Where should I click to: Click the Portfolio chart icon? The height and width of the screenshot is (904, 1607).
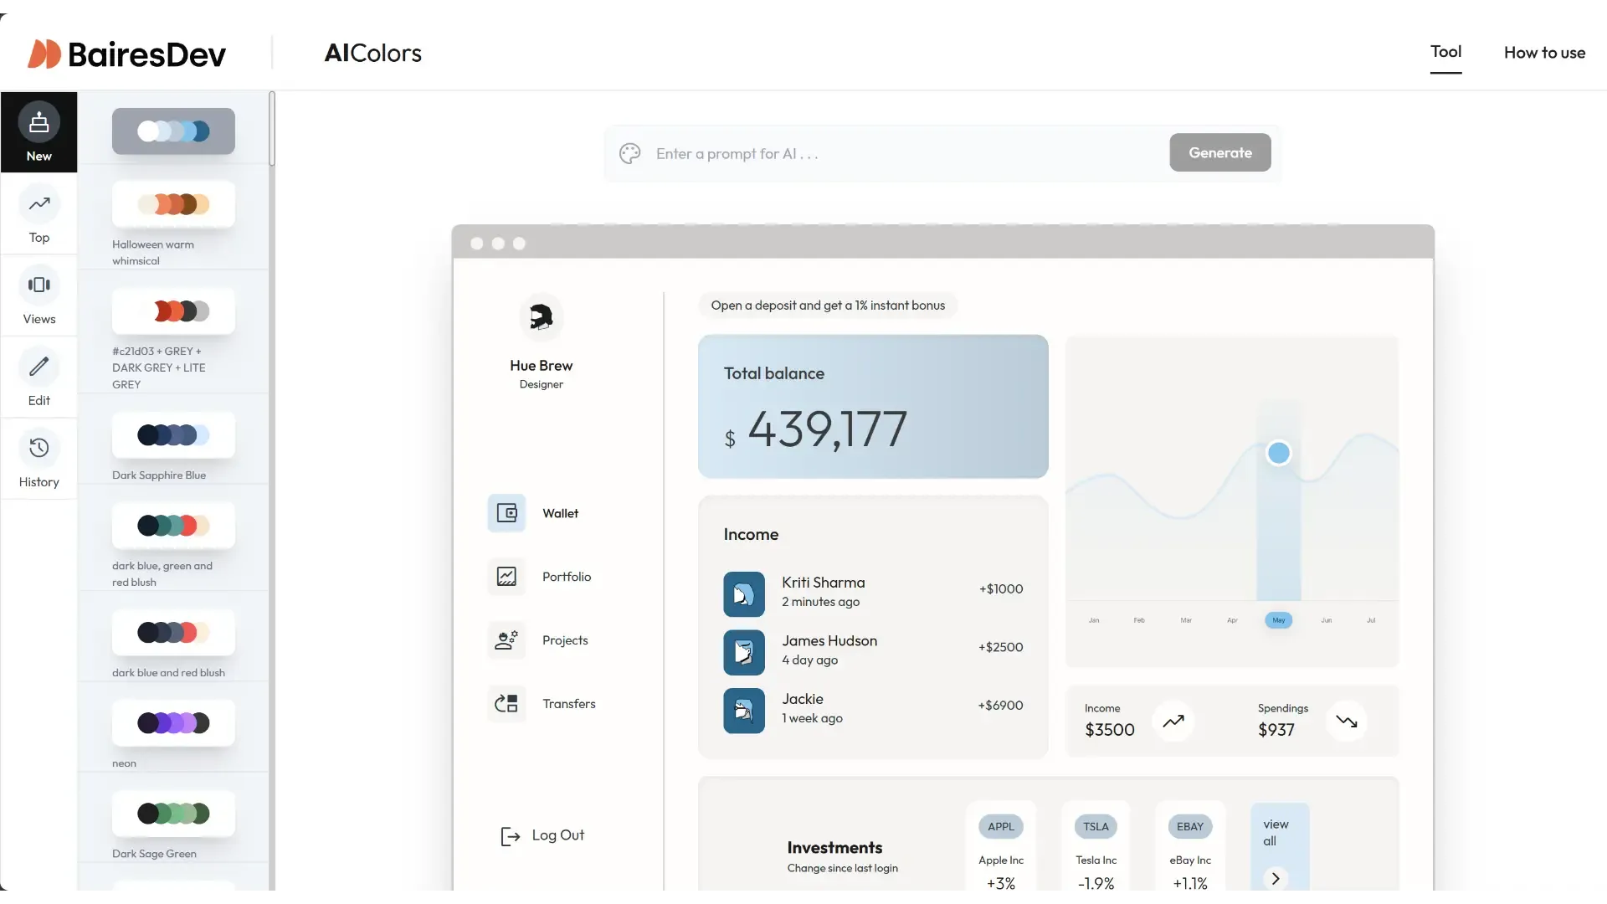[x=506, y=576]
